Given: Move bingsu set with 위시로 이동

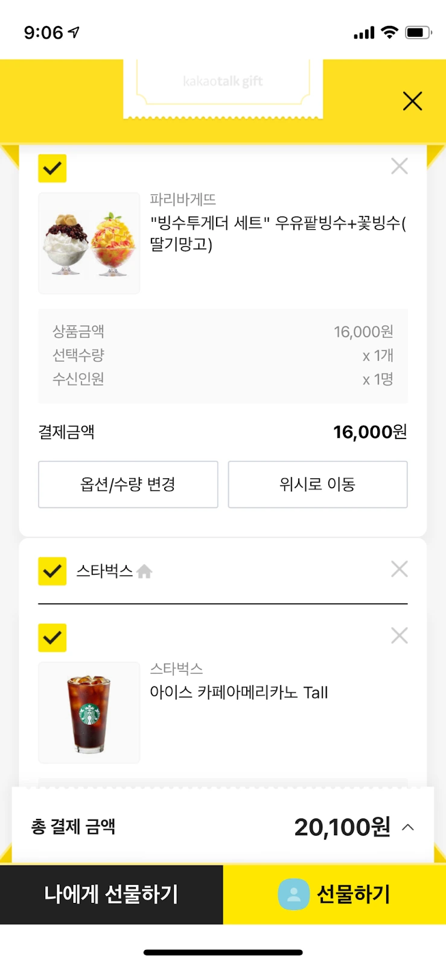Looking at the screenshot, I should pyautogui.click(x=317, y=484).
